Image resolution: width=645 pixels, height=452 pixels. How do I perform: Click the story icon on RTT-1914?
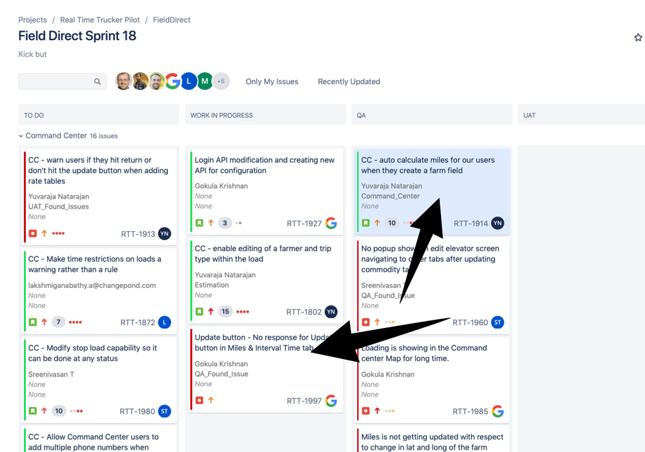click(365, 223)
